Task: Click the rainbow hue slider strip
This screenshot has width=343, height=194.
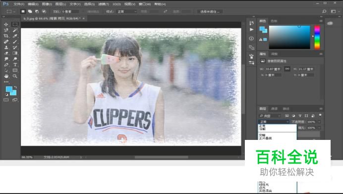Action: tap(317, 37)
